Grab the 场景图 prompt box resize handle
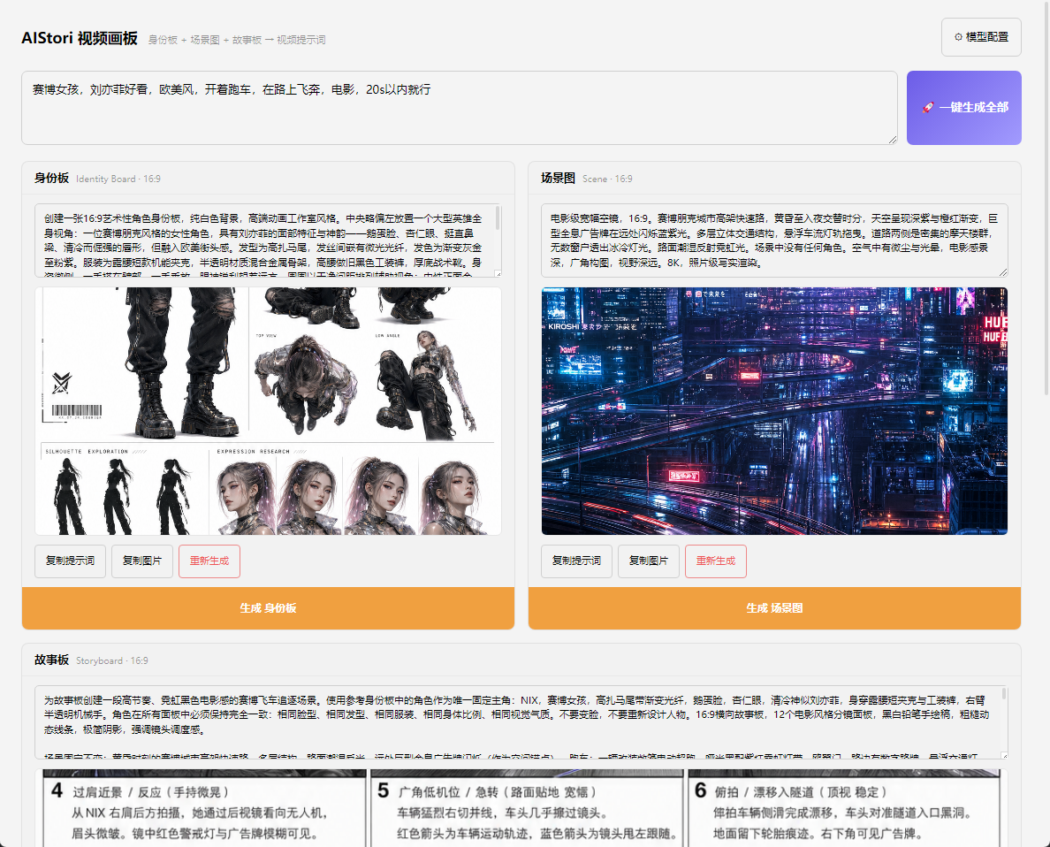 (x=1003, y=272)
